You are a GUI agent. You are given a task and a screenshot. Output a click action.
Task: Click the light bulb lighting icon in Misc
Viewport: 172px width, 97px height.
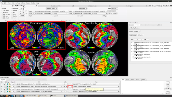109,13
